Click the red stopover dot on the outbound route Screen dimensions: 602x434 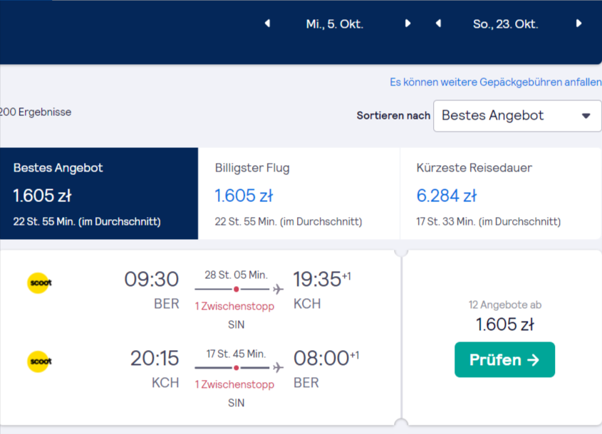pos(237,289)
